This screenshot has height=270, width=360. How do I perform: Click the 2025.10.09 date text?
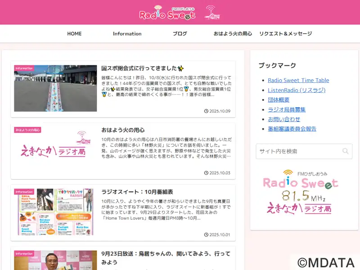point(220,111)
